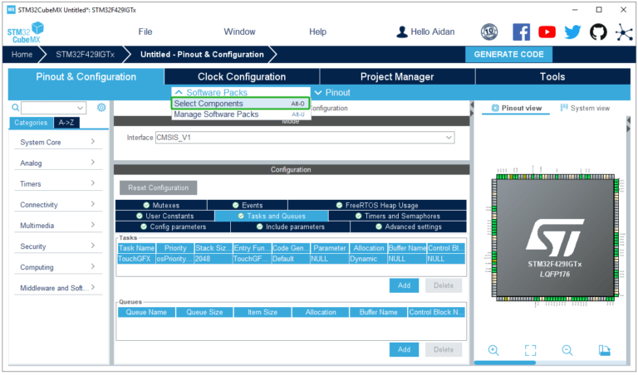The image size is (638, 375).
Task: Expand the Connectivity category
Action: click(58, 204)
